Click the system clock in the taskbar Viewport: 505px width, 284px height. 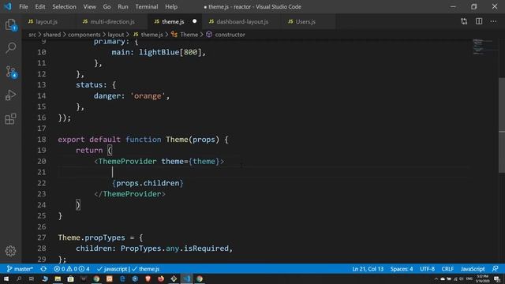pyautogui.click(x=482, y=278)
